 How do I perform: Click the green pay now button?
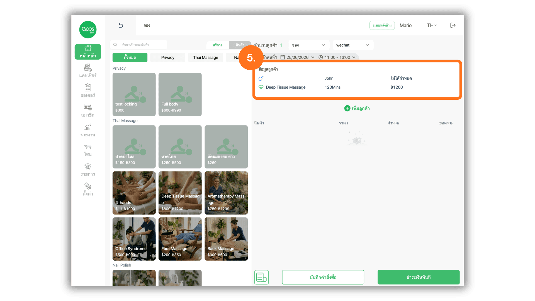(418, 277)
